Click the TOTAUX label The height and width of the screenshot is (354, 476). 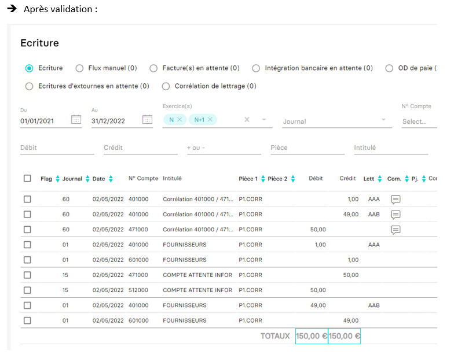click(275, 336)
